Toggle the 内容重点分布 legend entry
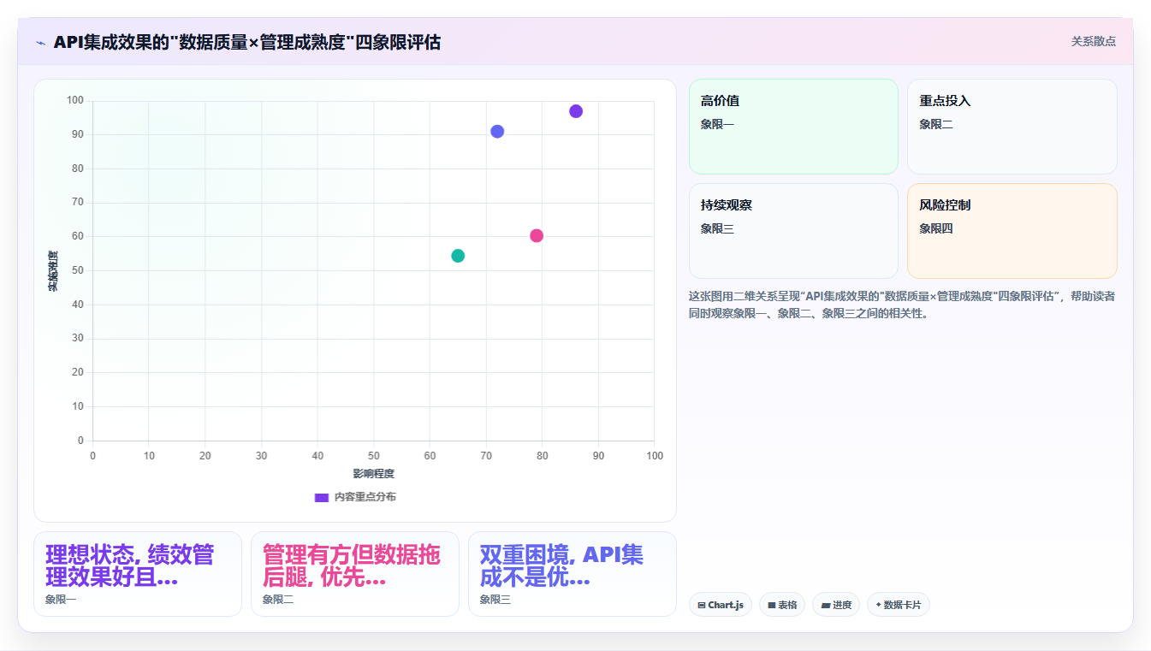This screenshot has height=651, width=1151. [355, 497]
